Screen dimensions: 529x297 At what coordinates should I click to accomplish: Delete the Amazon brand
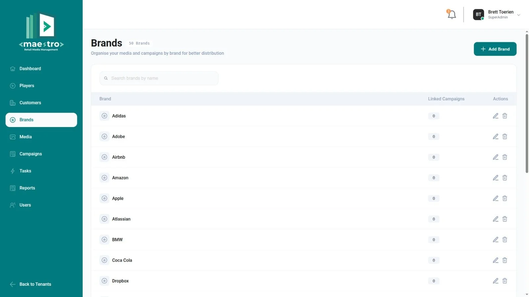click(505, 178)
